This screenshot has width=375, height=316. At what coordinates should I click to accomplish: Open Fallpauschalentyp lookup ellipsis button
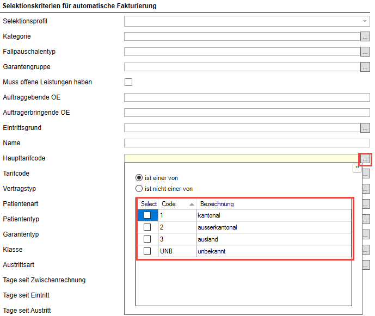365,52
